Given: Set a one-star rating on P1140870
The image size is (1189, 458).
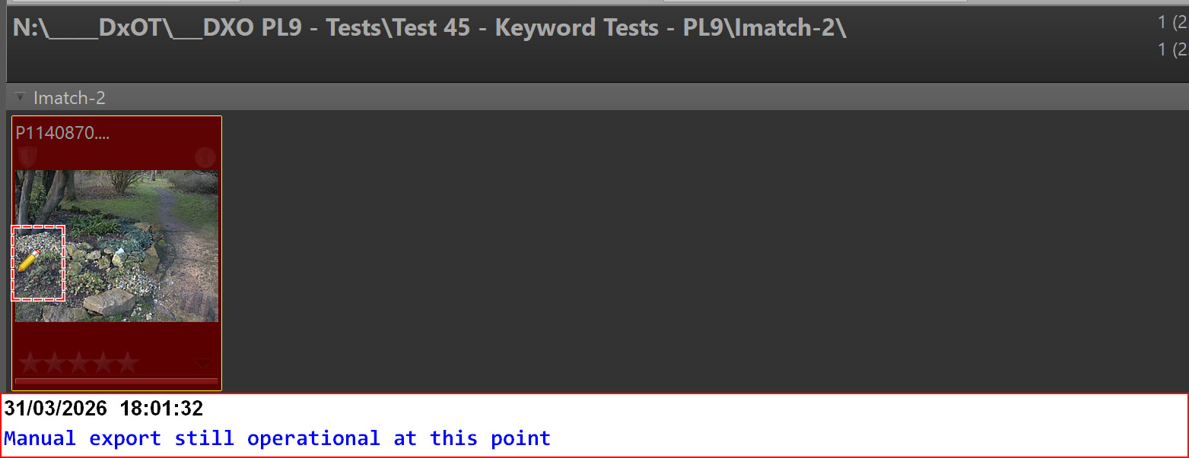Looking at the screenshot, I should (x=30, y=363).
